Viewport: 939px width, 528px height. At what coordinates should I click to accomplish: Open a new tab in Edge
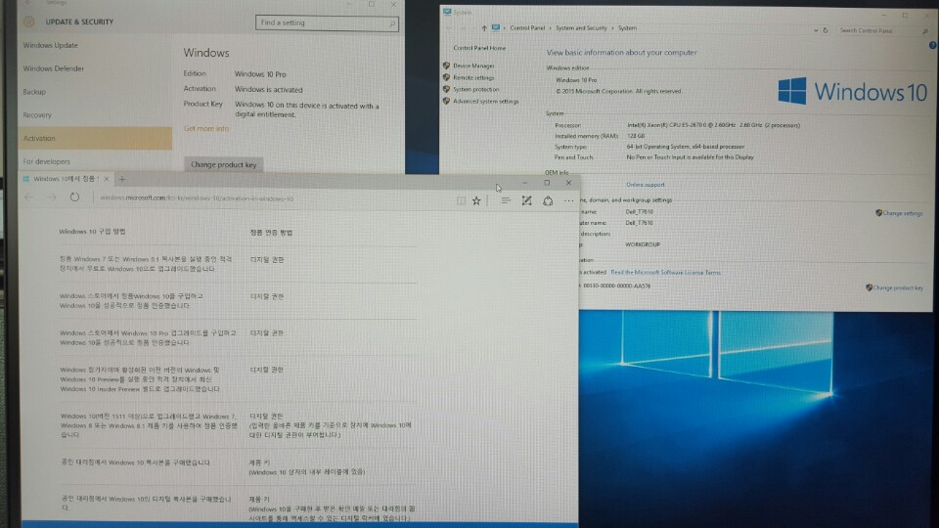(x=122, y=179)
